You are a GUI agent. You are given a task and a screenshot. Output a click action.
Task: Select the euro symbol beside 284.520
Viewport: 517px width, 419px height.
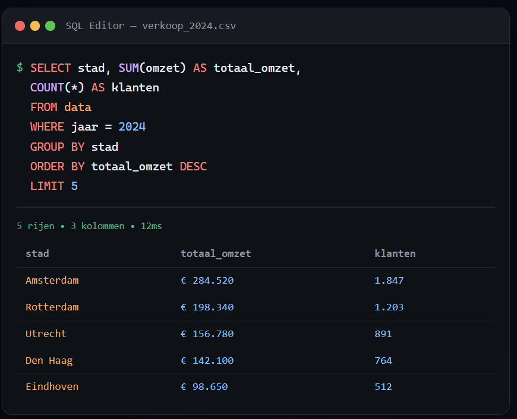tap(183, 280)
